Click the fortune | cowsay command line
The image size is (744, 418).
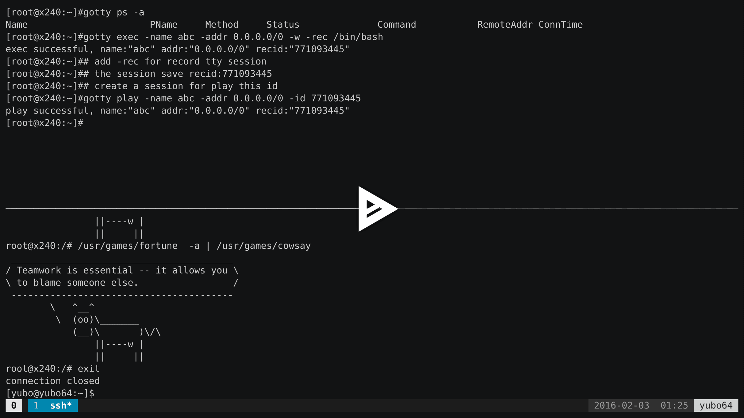[x=158, y=246]
